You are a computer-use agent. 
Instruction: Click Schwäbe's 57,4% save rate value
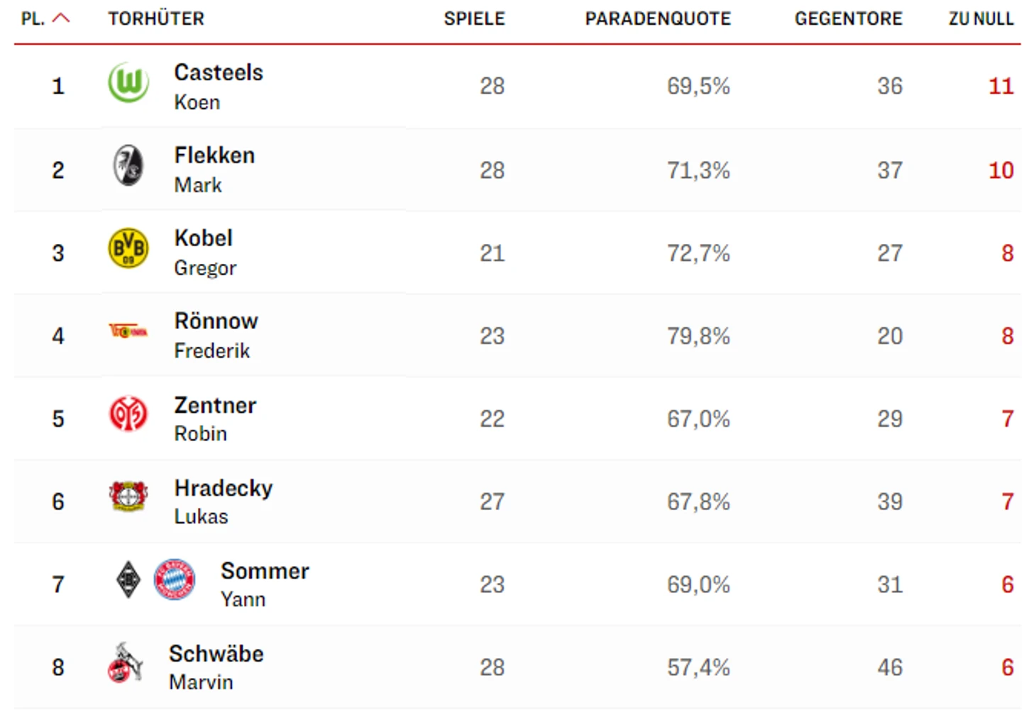[698, 667]
